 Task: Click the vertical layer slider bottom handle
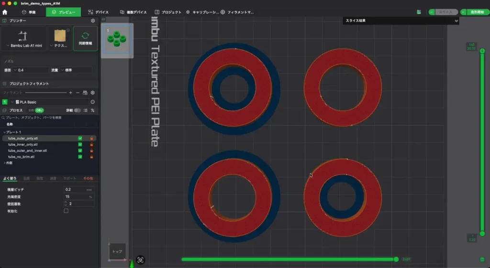coord(482,234)
